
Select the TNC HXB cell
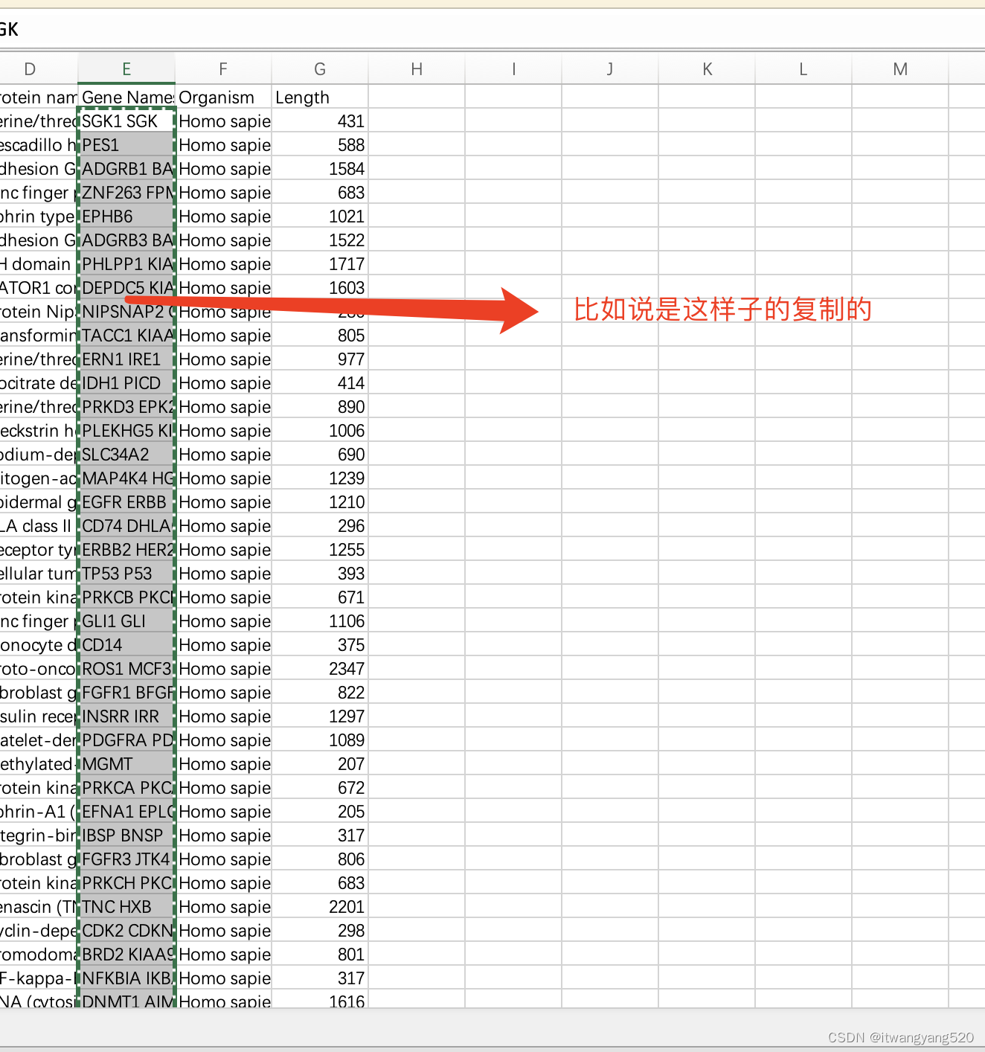pos(126,906)
